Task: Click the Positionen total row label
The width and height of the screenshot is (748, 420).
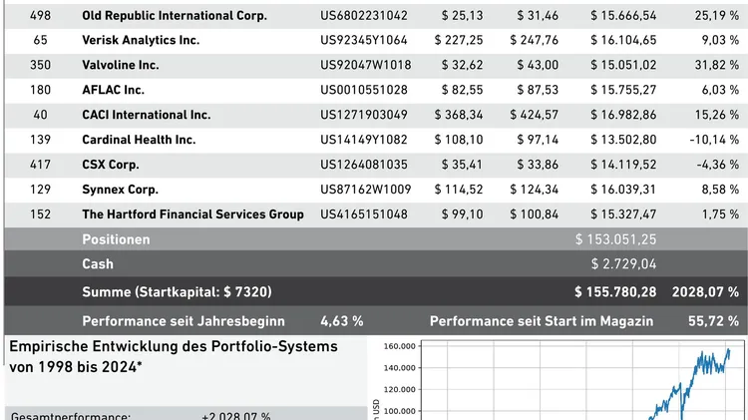Action: tap(116, 239)
